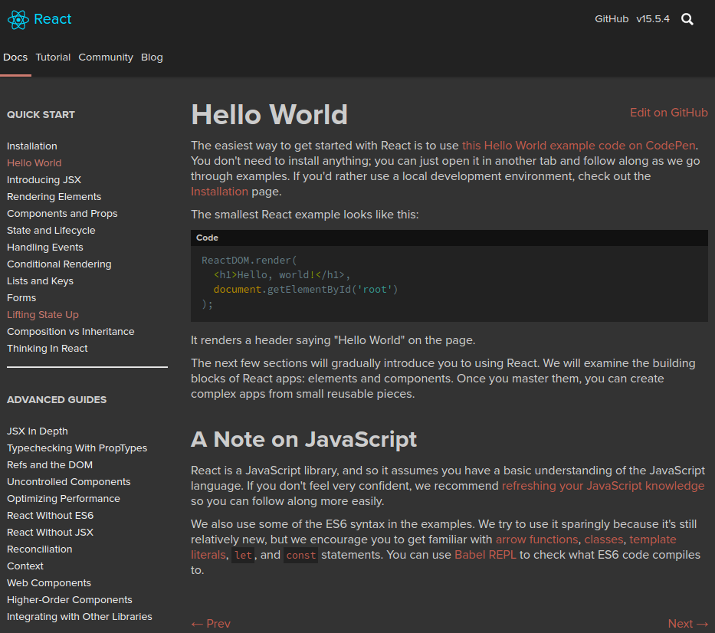This screenshot has width=715, height=633.
Task: Go to previous page via Prev
Action: tap(211, 624)
